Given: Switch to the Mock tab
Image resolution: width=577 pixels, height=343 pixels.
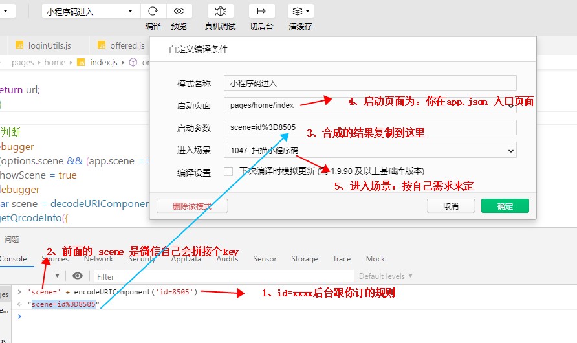Looking at the screenshot, I should click(375, 259).
